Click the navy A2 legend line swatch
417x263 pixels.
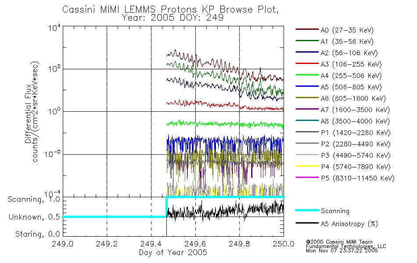307,52
